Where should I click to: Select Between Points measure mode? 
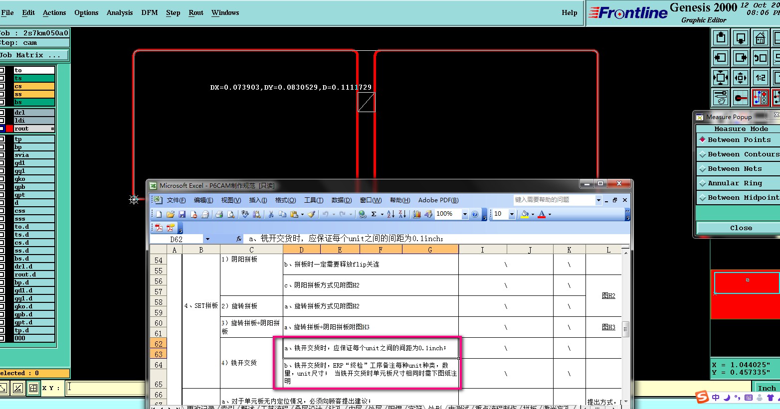738,140
